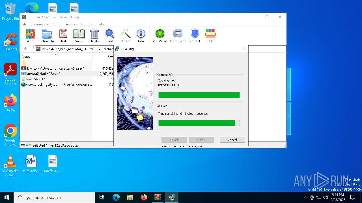Go up one level arrow in WinRAR
The width and height of the screenshot is (362, 203).
[26, 49]
